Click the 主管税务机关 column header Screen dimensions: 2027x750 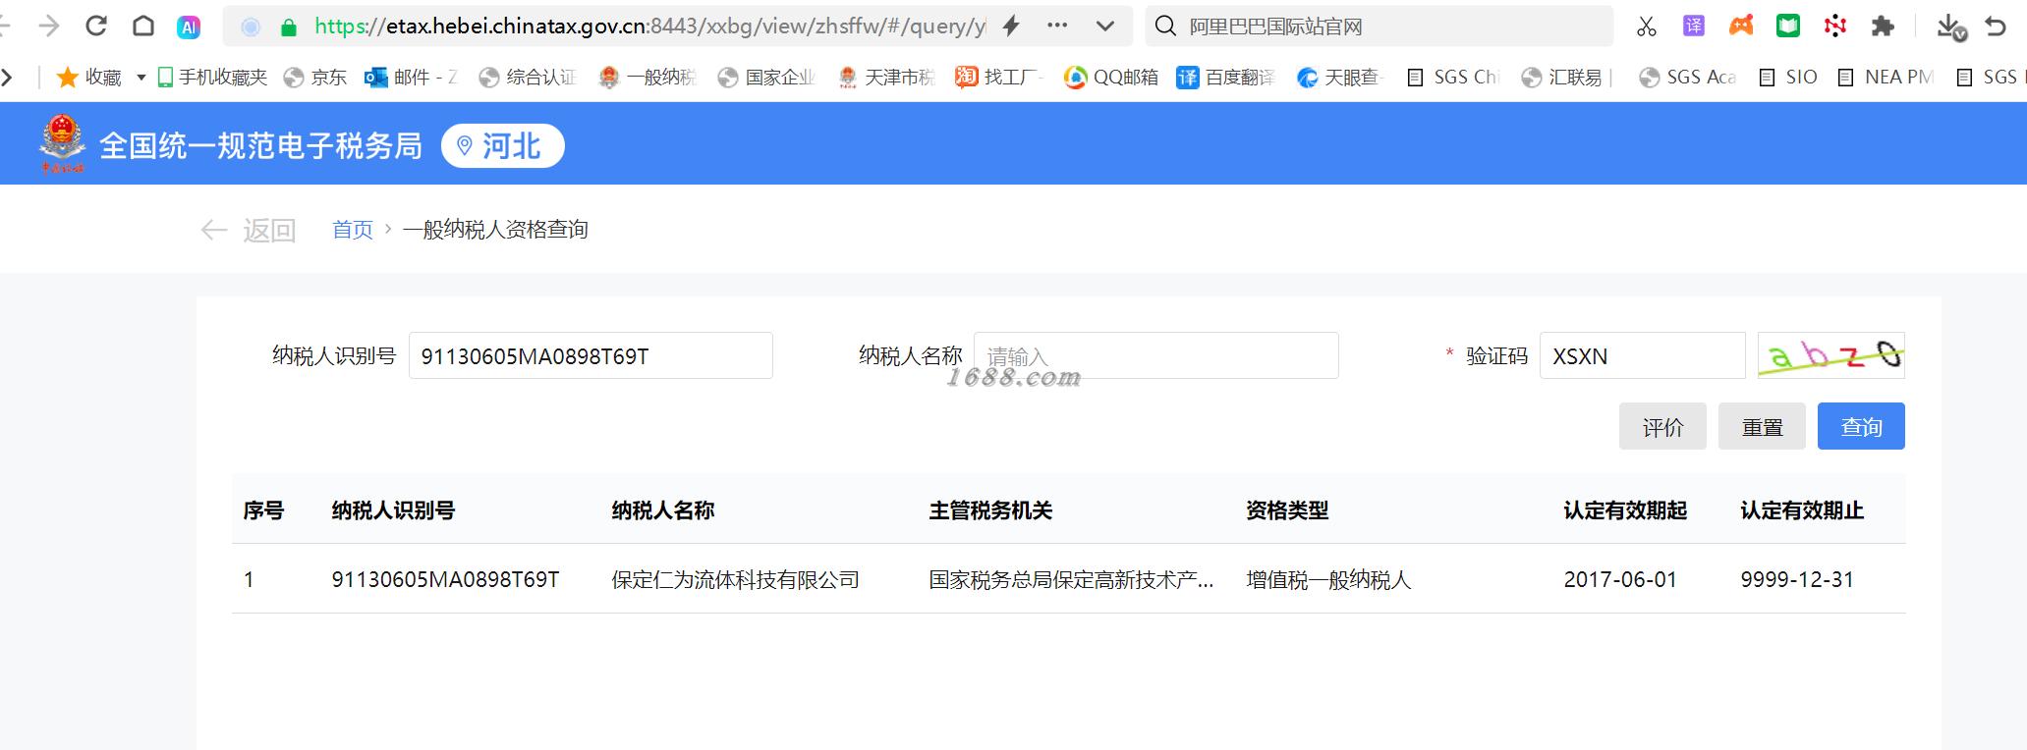point(990,510)
